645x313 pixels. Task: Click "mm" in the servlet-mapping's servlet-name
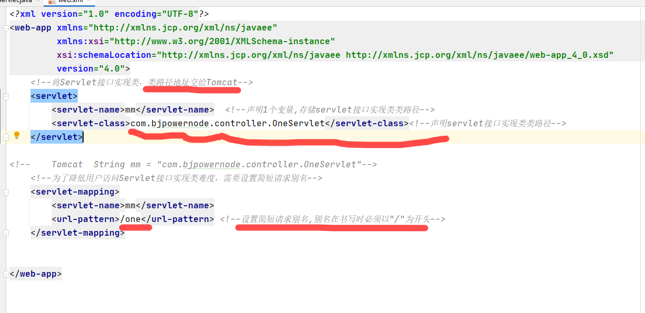click(130, 205)
